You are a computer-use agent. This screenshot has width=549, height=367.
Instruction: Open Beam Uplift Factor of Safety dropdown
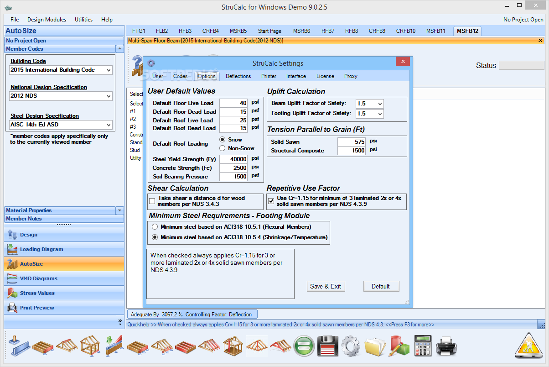[x=379, y=104]
